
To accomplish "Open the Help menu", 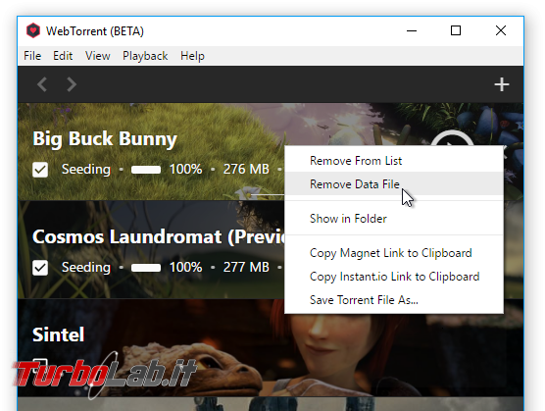I will tap(192, 56).
